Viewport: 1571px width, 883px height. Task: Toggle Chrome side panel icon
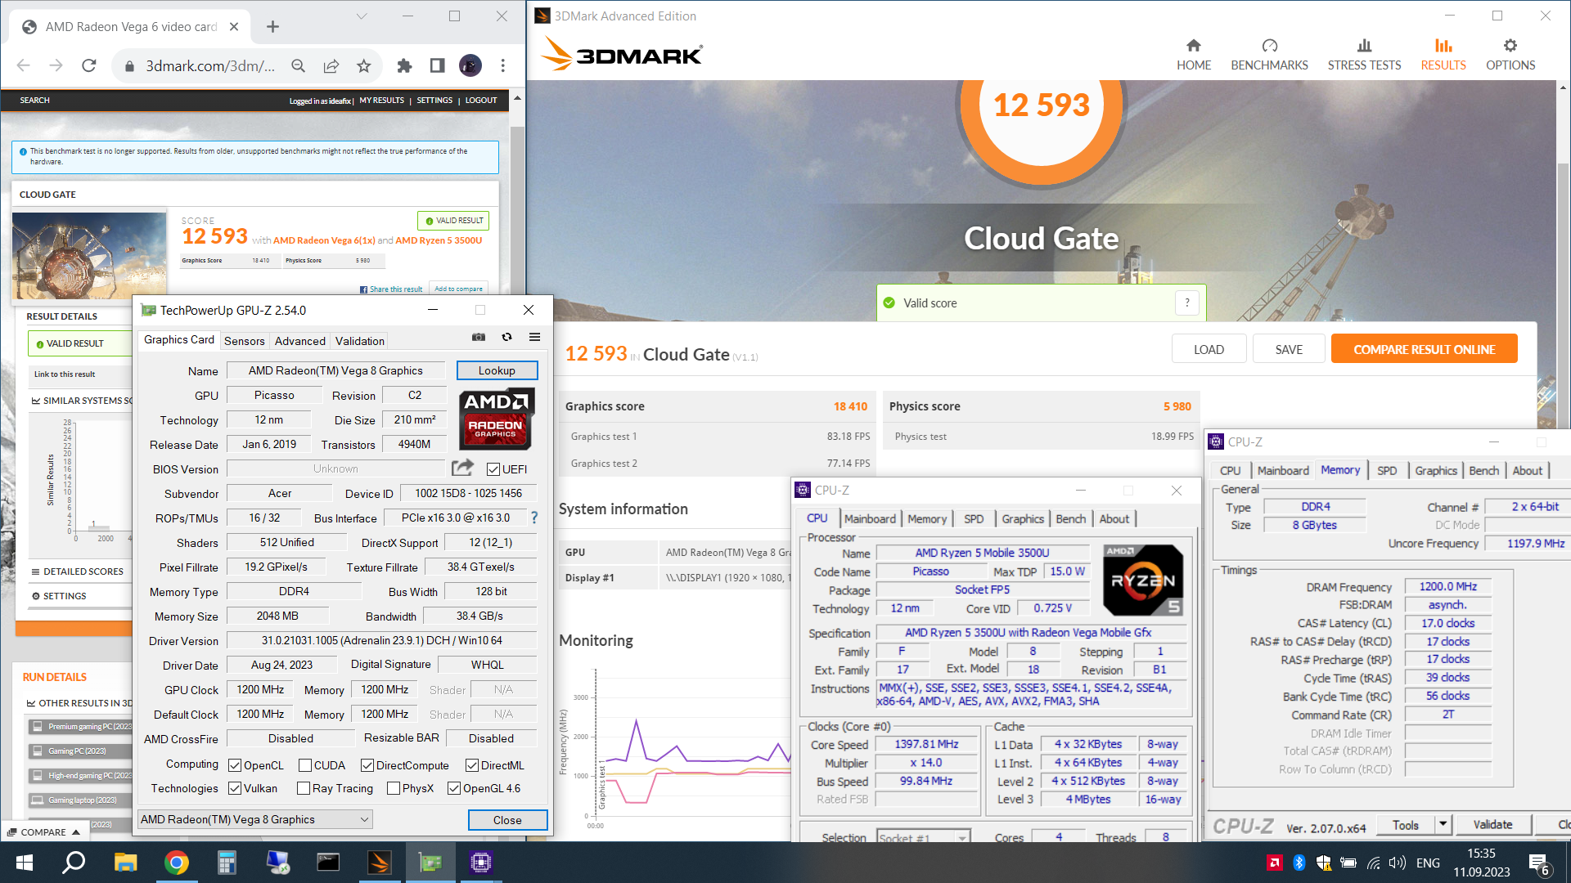pyautogui.click(x=437, y=65)
